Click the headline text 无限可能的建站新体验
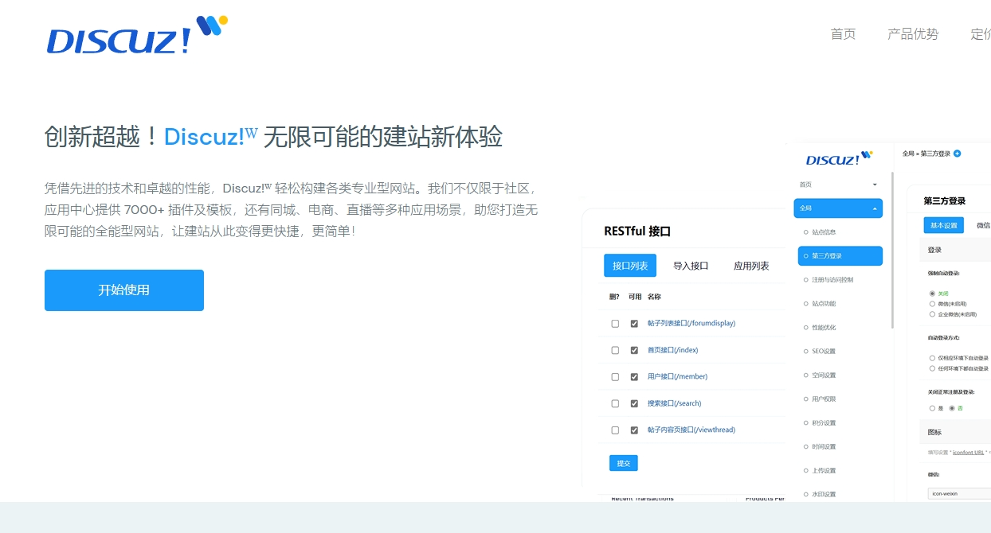Image resolution: width=991 pixels, height=533 pixels. coord(382,137)
